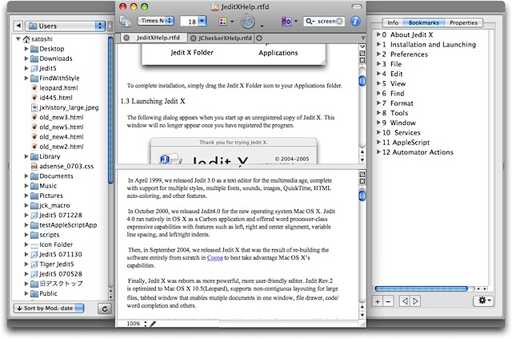Screen dimensions: 512x339
Task: Click the file drawer vertical scroll bar
Action: pos(110,111)
